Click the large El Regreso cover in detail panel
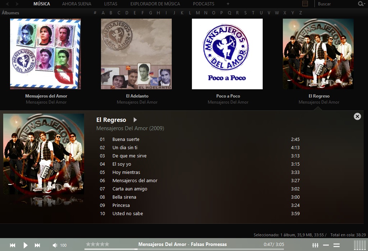The image size is (368, 251). coord(43,154)
